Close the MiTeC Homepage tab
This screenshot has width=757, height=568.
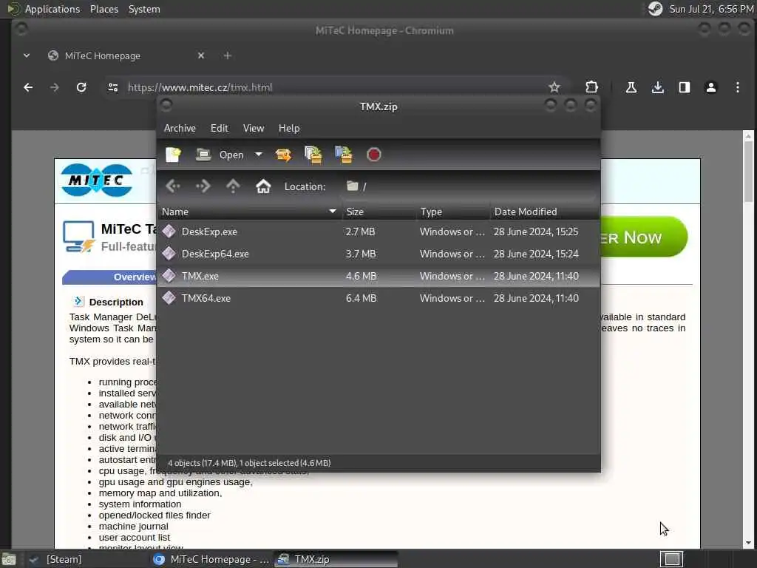(201, 56)
